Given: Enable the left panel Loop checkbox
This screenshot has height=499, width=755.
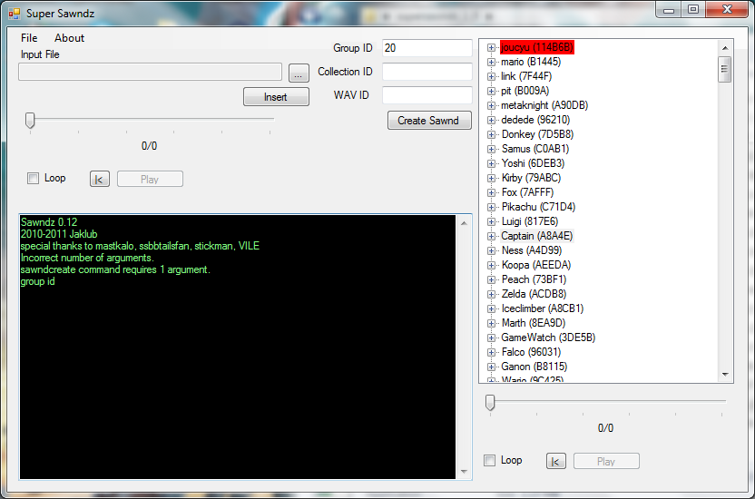Looking at the screenshot, I should click(x=34, y=179).
